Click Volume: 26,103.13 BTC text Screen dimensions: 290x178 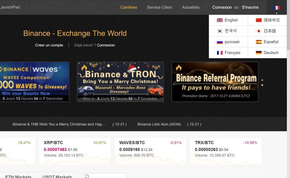pos(64,155)
